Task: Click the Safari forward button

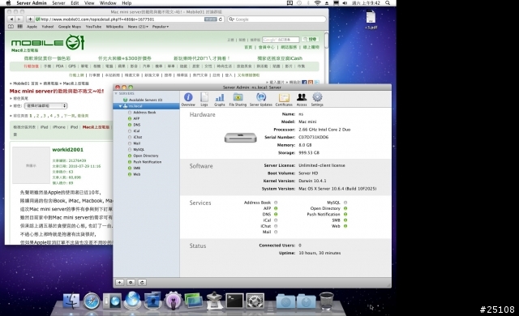Action: pyautogui.click(x=19, y=19)
